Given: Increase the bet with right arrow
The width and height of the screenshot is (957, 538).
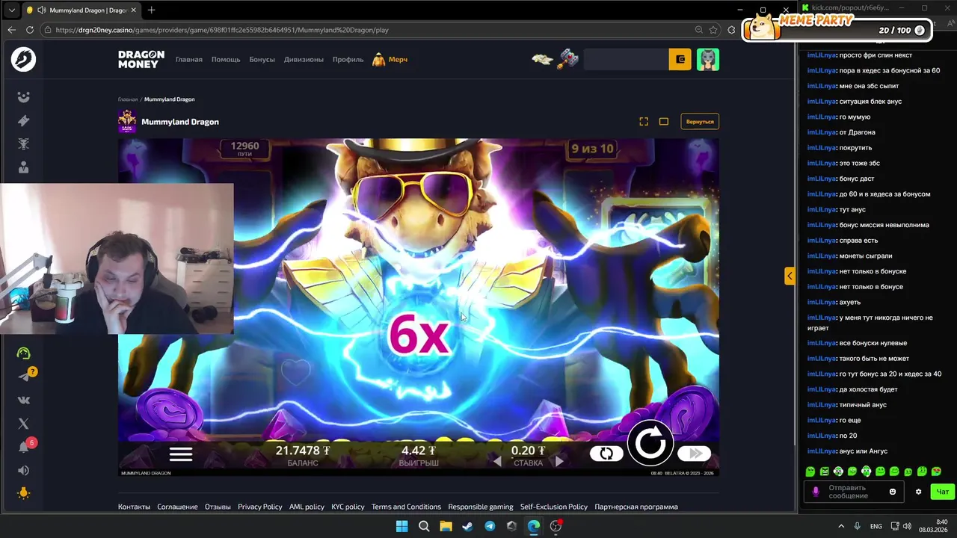Looking at the screenshot, I should coord(558,462).
